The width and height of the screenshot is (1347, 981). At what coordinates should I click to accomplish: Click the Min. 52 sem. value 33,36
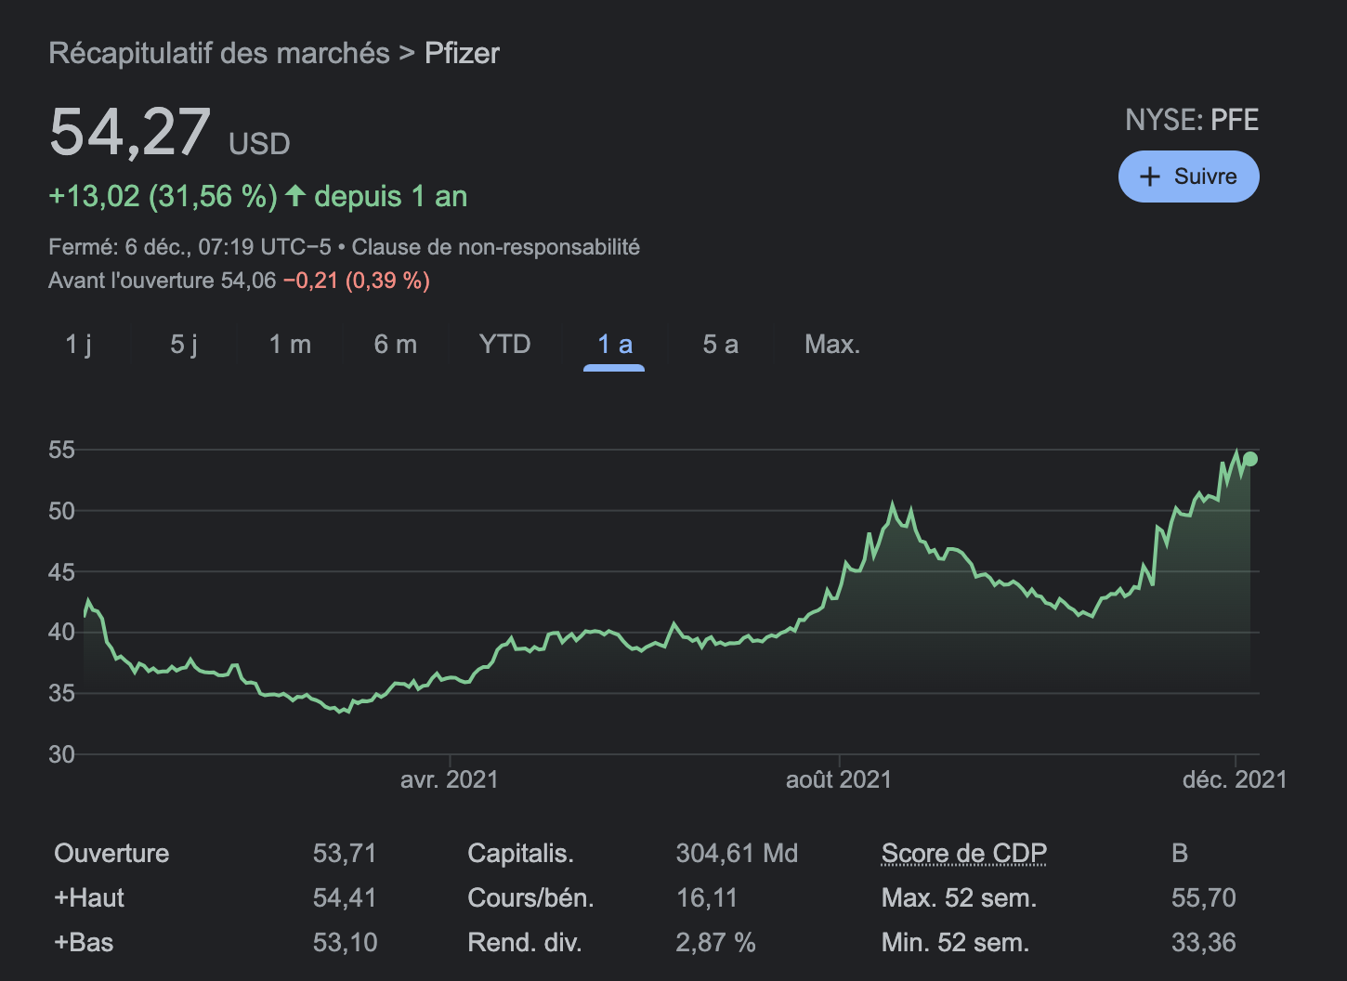pyautogui.click(x=1204, y=942)
